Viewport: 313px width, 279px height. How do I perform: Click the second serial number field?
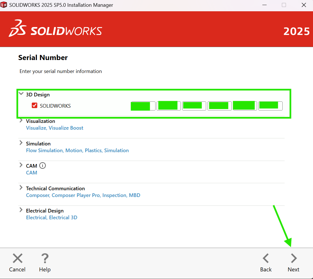pos(169,106)
